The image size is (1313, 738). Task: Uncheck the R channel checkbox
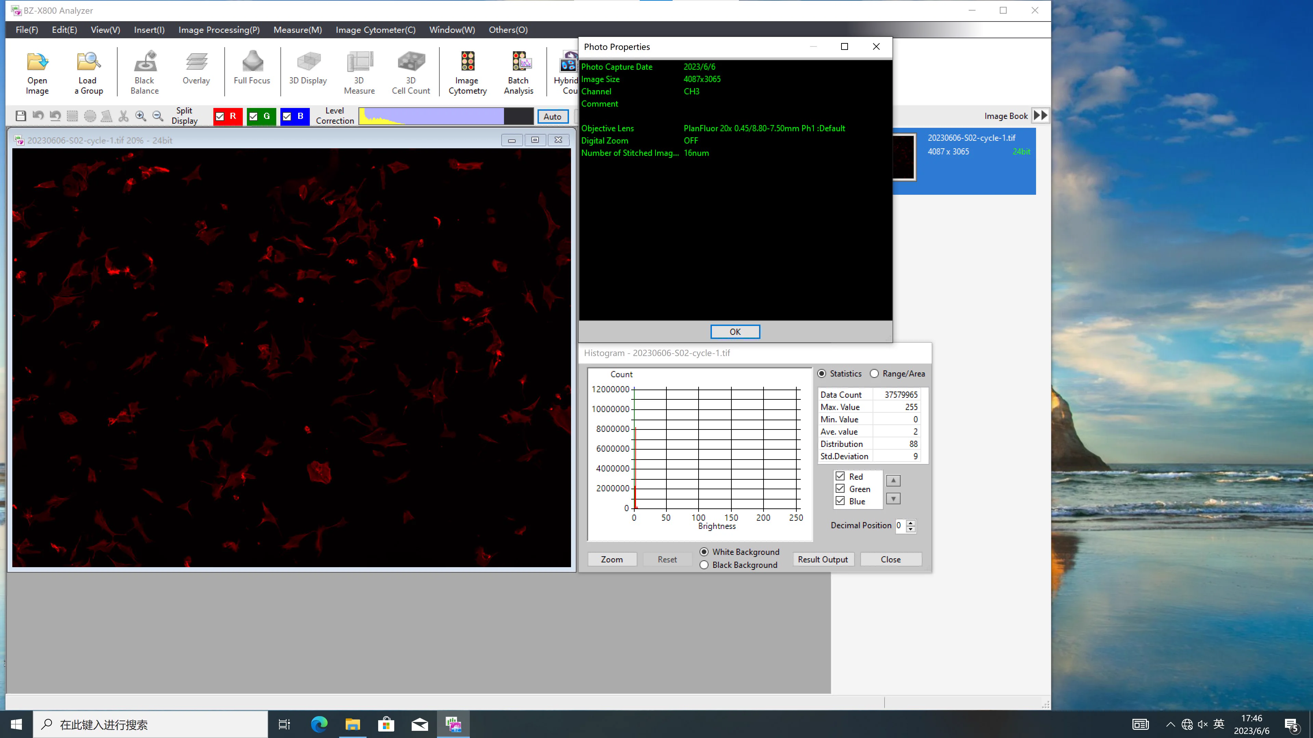click(220, 116)
